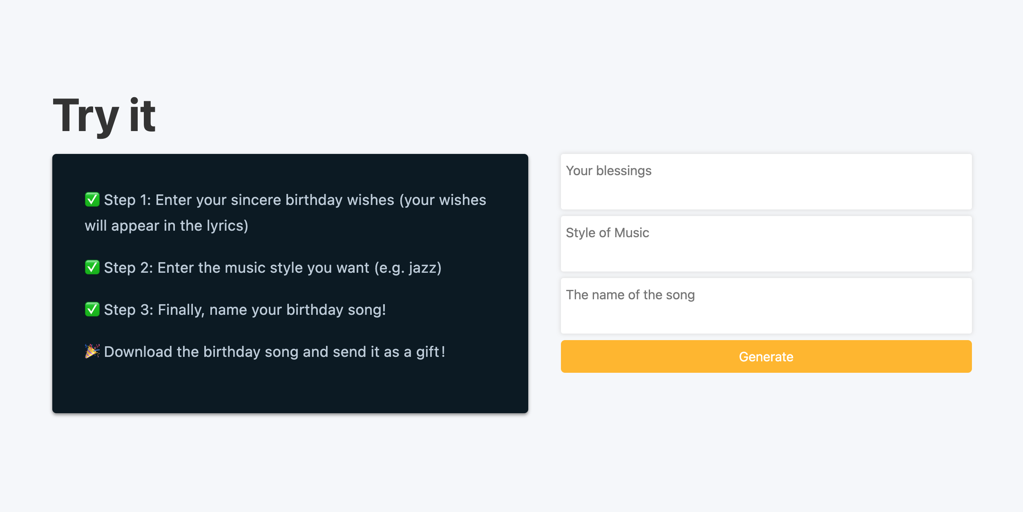Click the party popper emoji icon

click(x=92, y=351)
